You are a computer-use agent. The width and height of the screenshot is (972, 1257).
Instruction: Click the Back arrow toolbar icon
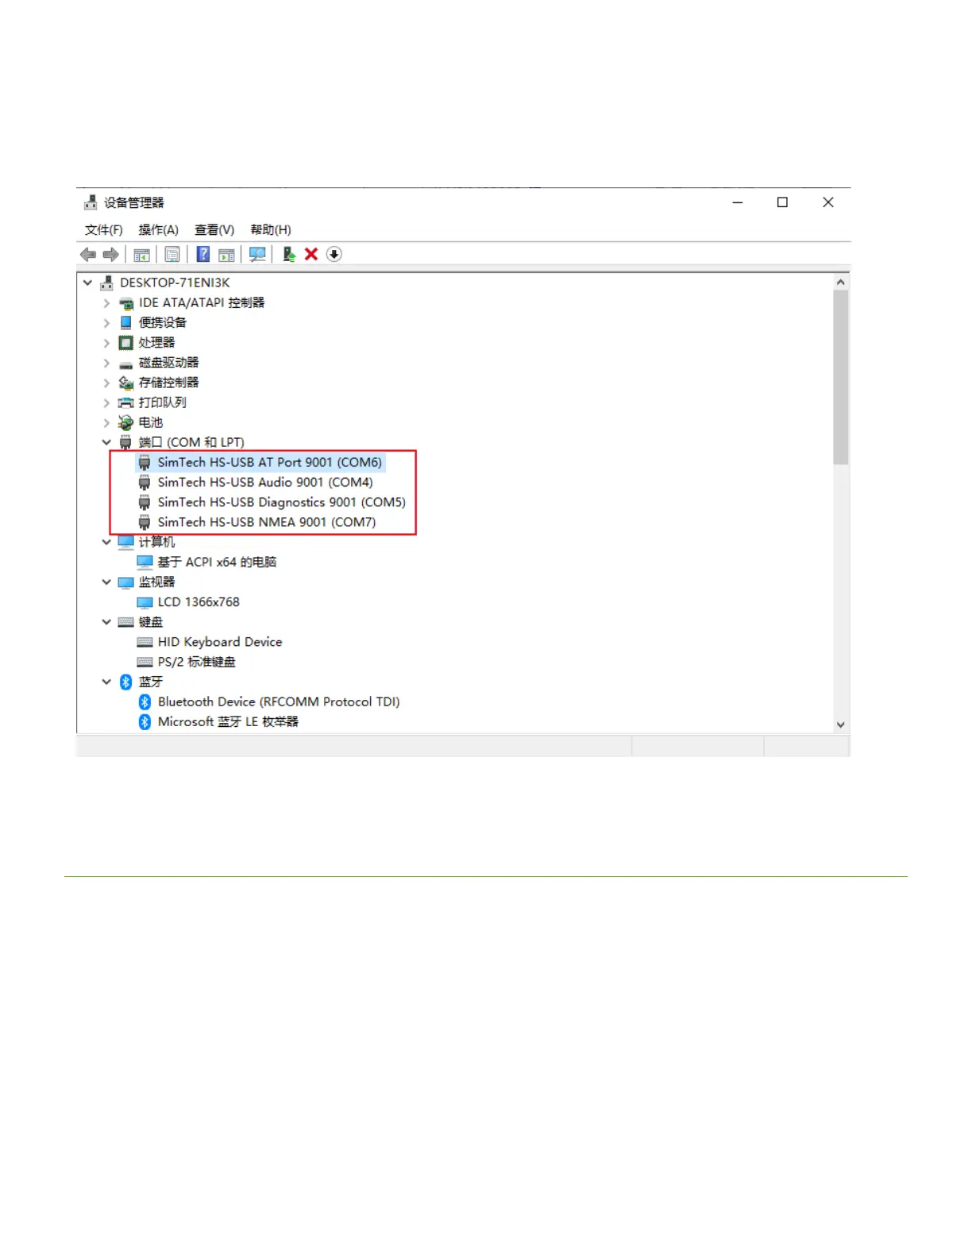pos(88,255)
